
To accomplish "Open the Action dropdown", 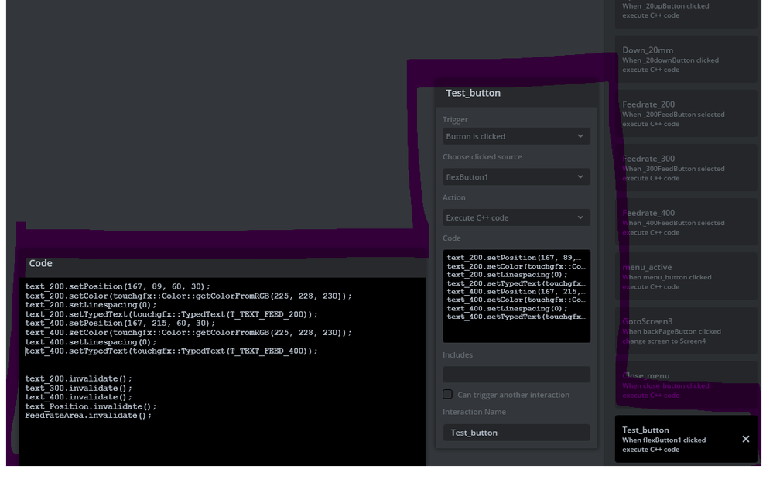I will [x=516, y=218].
